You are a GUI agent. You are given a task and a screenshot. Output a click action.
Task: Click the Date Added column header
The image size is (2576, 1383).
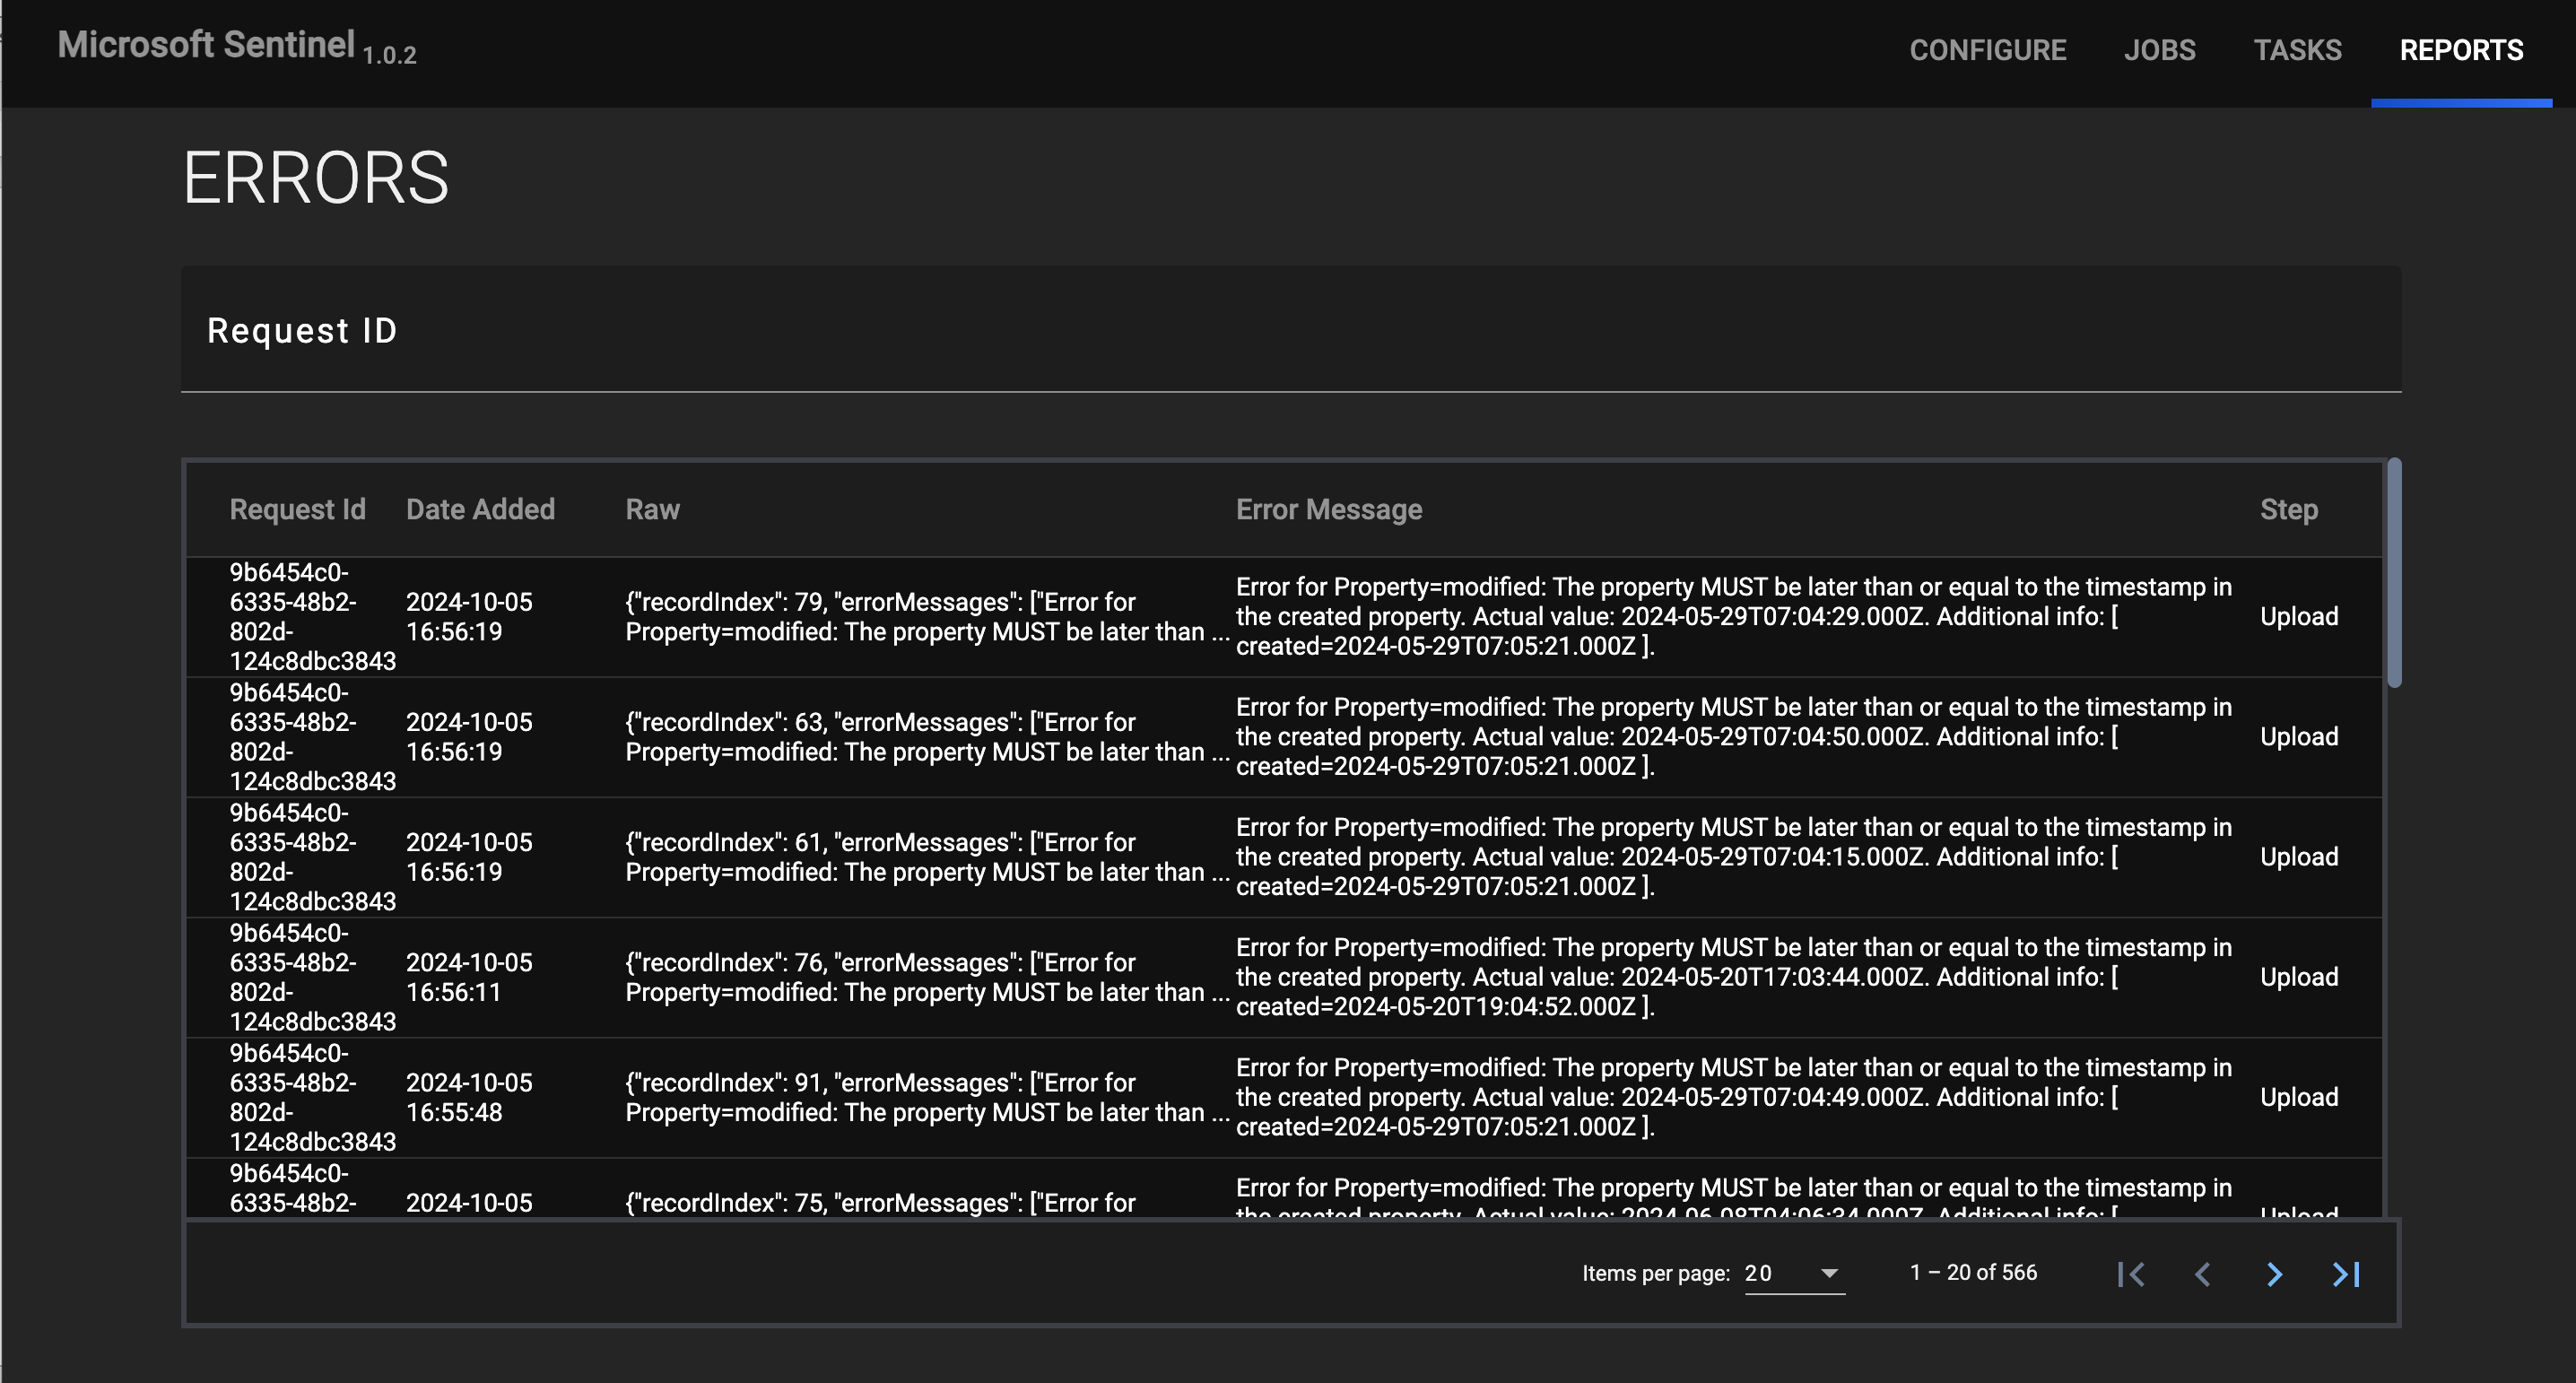pyautogui.click(x=480, y=509)
